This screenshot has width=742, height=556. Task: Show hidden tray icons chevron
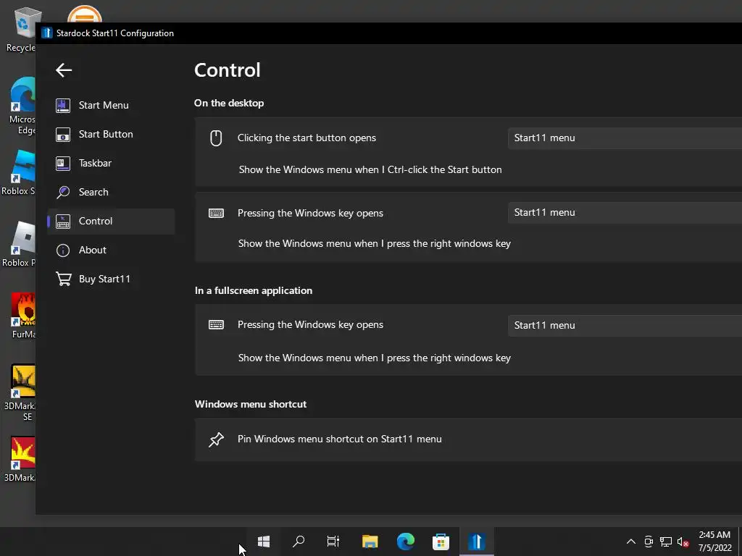click(631, 542)
